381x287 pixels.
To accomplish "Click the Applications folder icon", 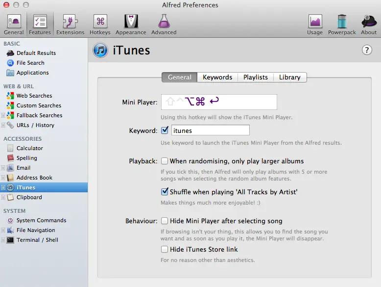I will pos(10,73).
